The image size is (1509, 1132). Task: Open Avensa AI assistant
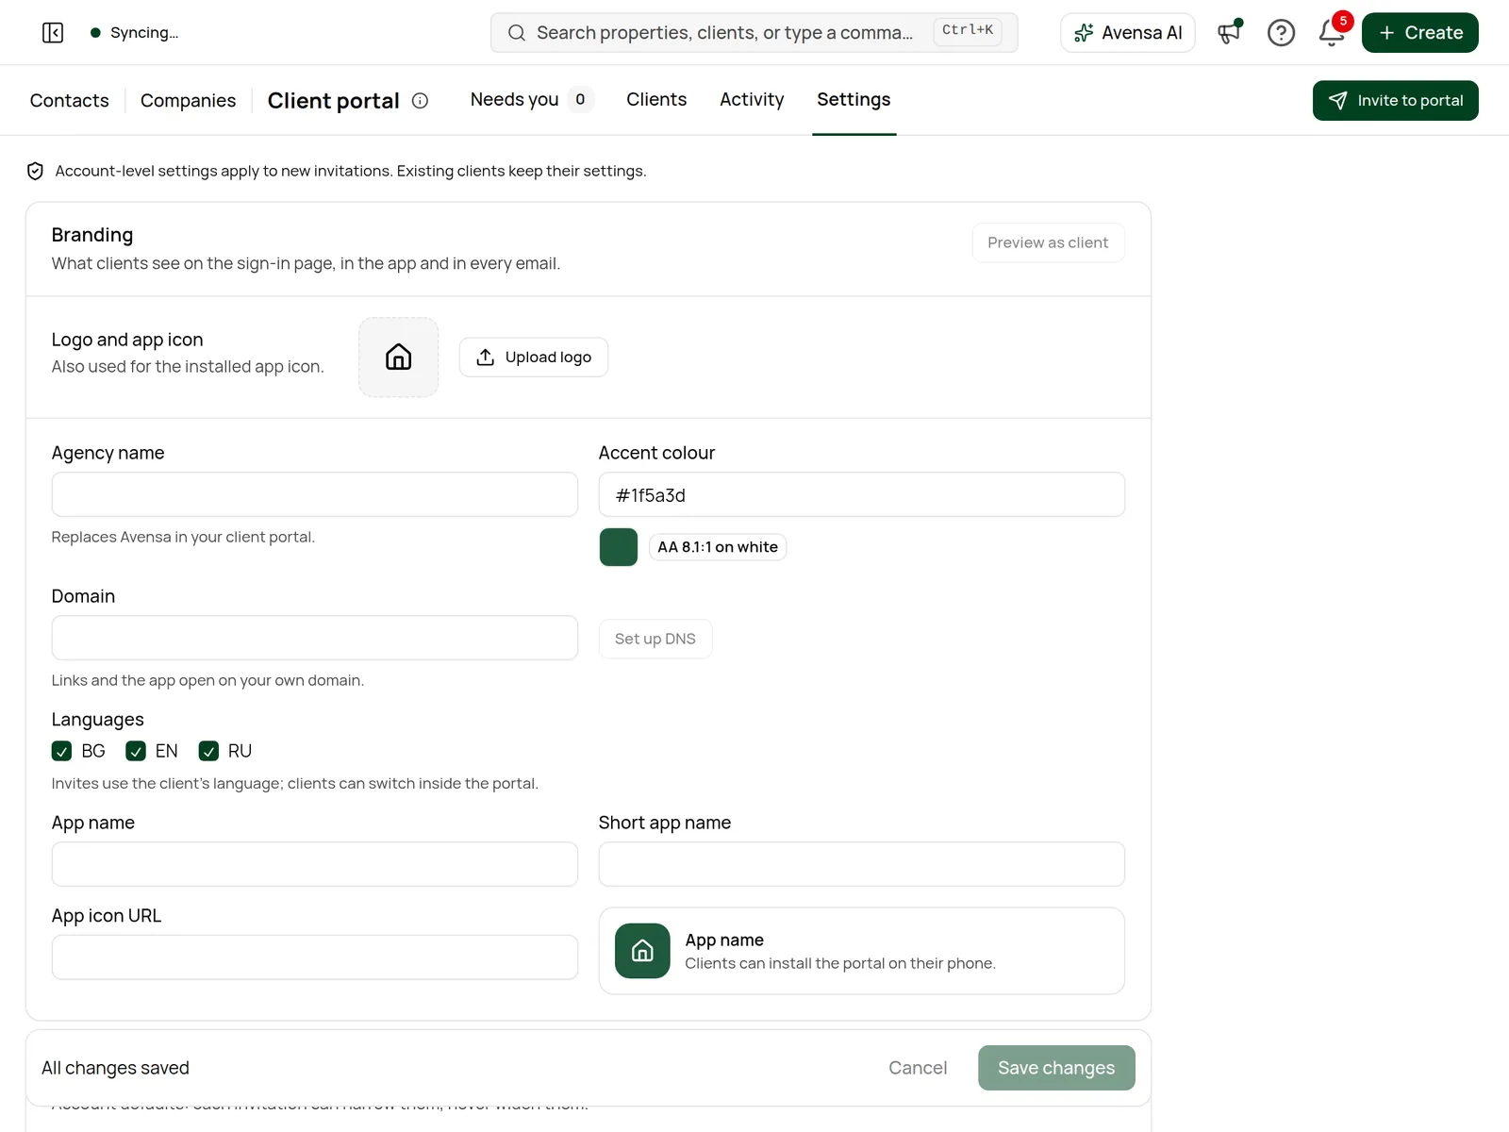(x=1128, y=33)
